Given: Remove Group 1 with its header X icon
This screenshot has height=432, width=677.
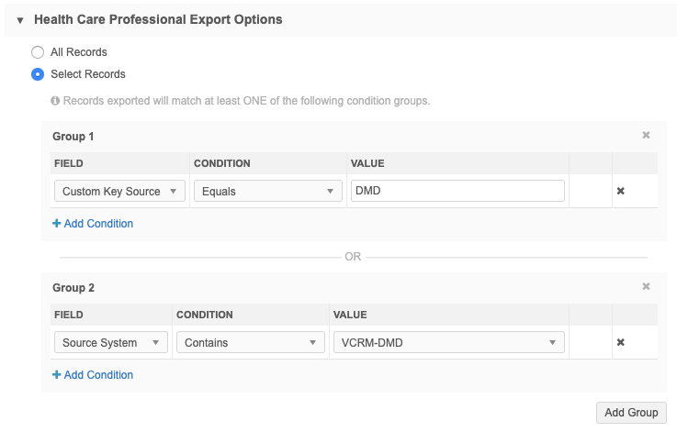Looking at the screenshot, I should [646, 136].
